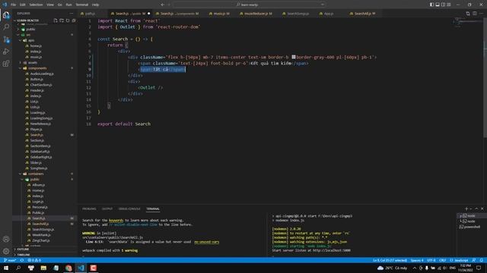Open errors and warnings count in status bar
487x273 pixels.
(x=34, y=260)
